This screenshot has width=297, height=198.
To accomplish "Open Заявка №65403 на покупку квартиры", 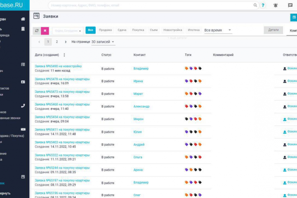I will coord(62,142).
